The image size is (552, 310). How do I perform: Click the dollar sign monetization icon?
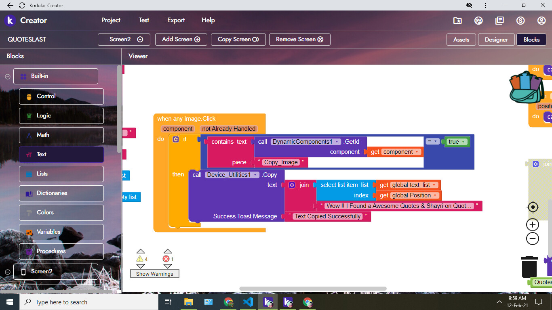click(x=520, y=21)
